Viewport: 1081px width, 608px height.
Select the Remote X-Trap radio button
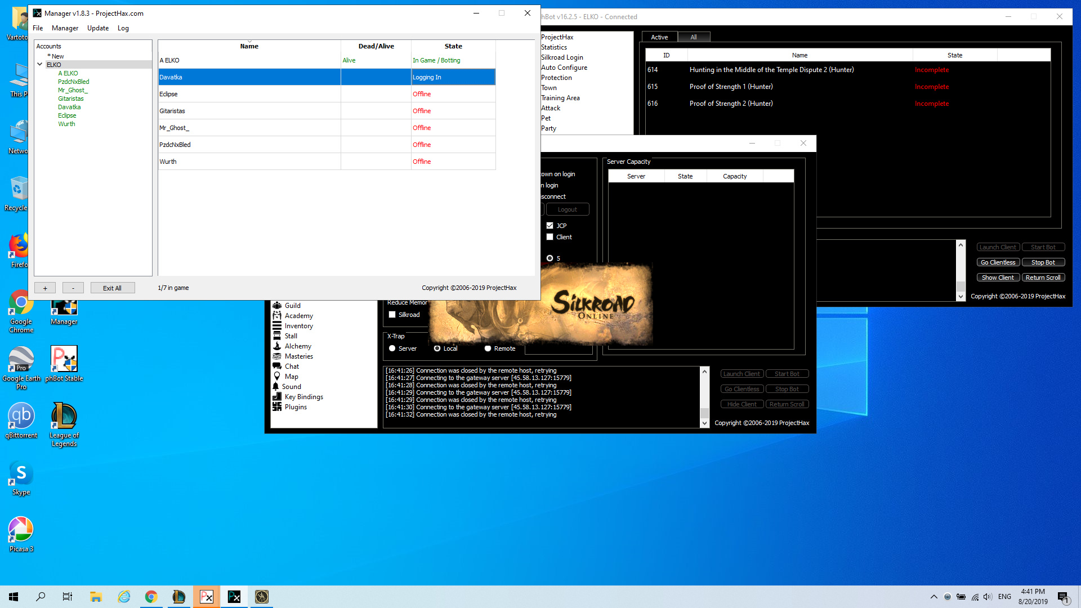488,348
